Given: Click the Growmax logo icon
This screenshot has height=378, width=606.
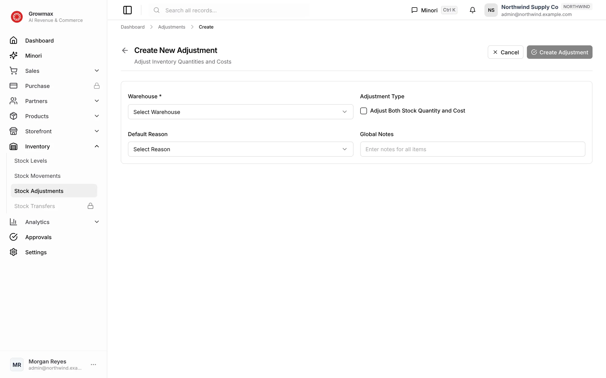Looking at the screenshot, I should click(x=17, y=17).
